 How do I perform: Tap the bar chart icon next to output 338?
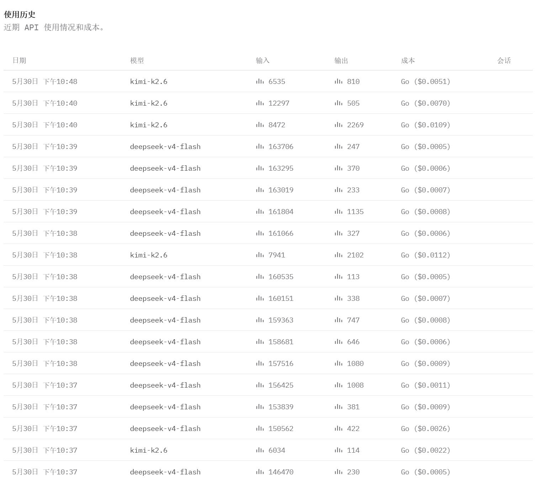[338, 298]
